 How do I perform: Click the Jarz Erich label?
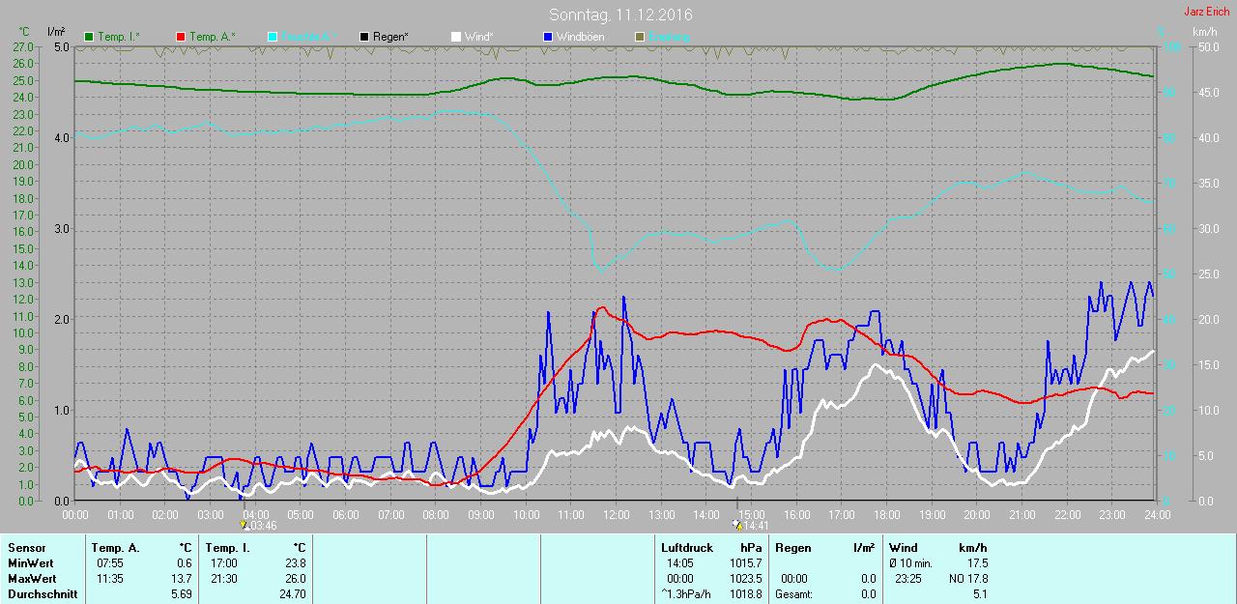pos(1208,12)
